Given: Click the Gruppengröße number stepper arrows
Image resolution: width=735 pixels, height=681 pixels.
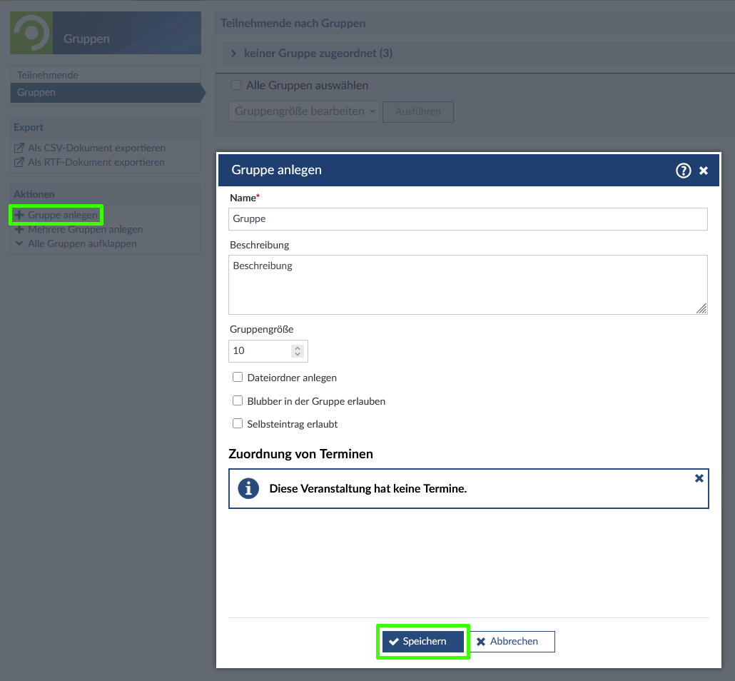Looking at the screenshot, I should 298,351.
